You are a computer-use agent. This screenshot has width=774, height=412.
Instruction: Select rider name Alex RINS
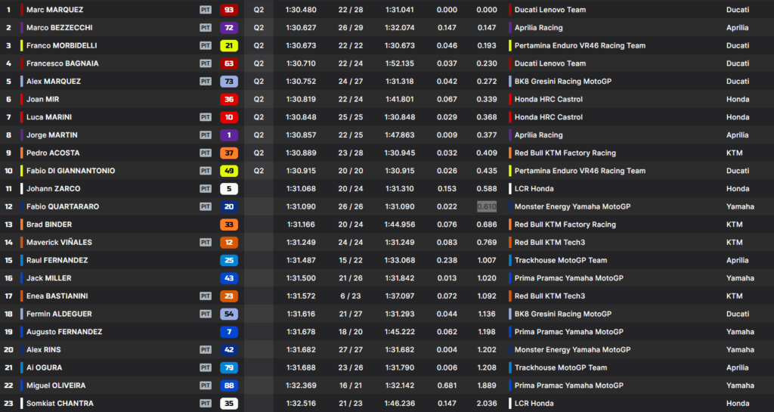coord(43,349)
